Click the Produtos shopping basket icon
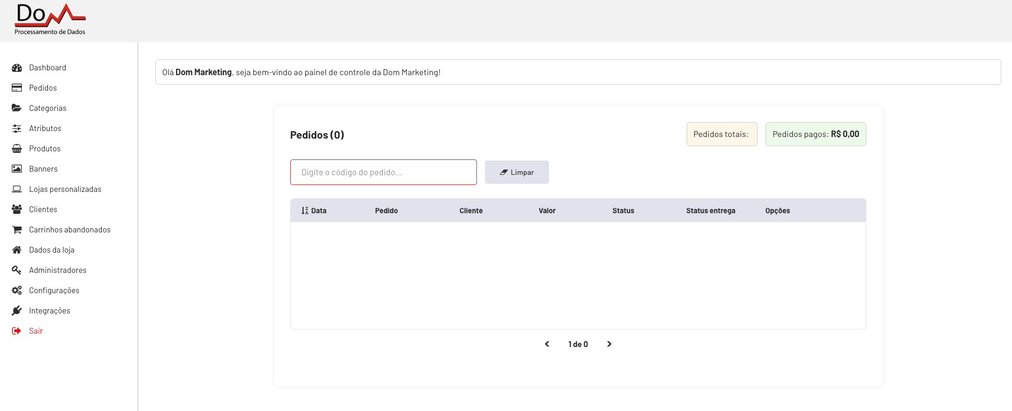The height and width of the screenshot is (411, 1012). pyautogui.click(x=17, y=149)
